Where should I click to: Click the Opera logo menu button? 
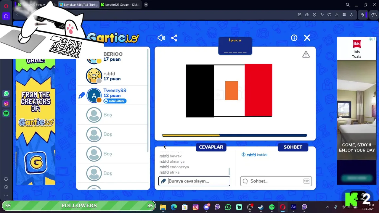click(6, 6)
